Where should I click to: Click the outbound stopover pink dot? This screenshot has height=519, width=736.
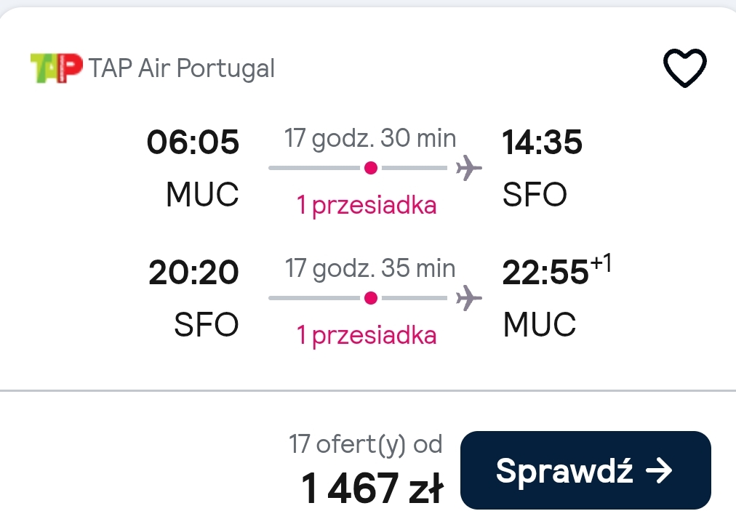[371, 167]
